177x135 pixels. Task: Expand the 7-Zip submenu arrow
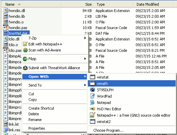pyautogui.click(x=85, y=38)
